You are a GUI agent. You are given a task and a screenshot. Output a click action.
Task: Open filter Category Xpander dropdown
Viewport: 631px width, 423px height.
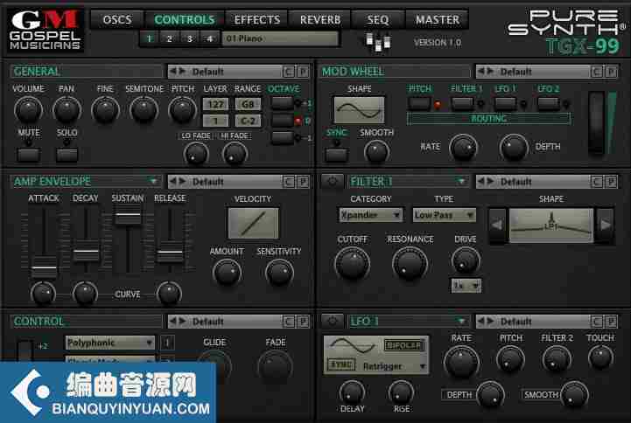(x=370, y=215)
